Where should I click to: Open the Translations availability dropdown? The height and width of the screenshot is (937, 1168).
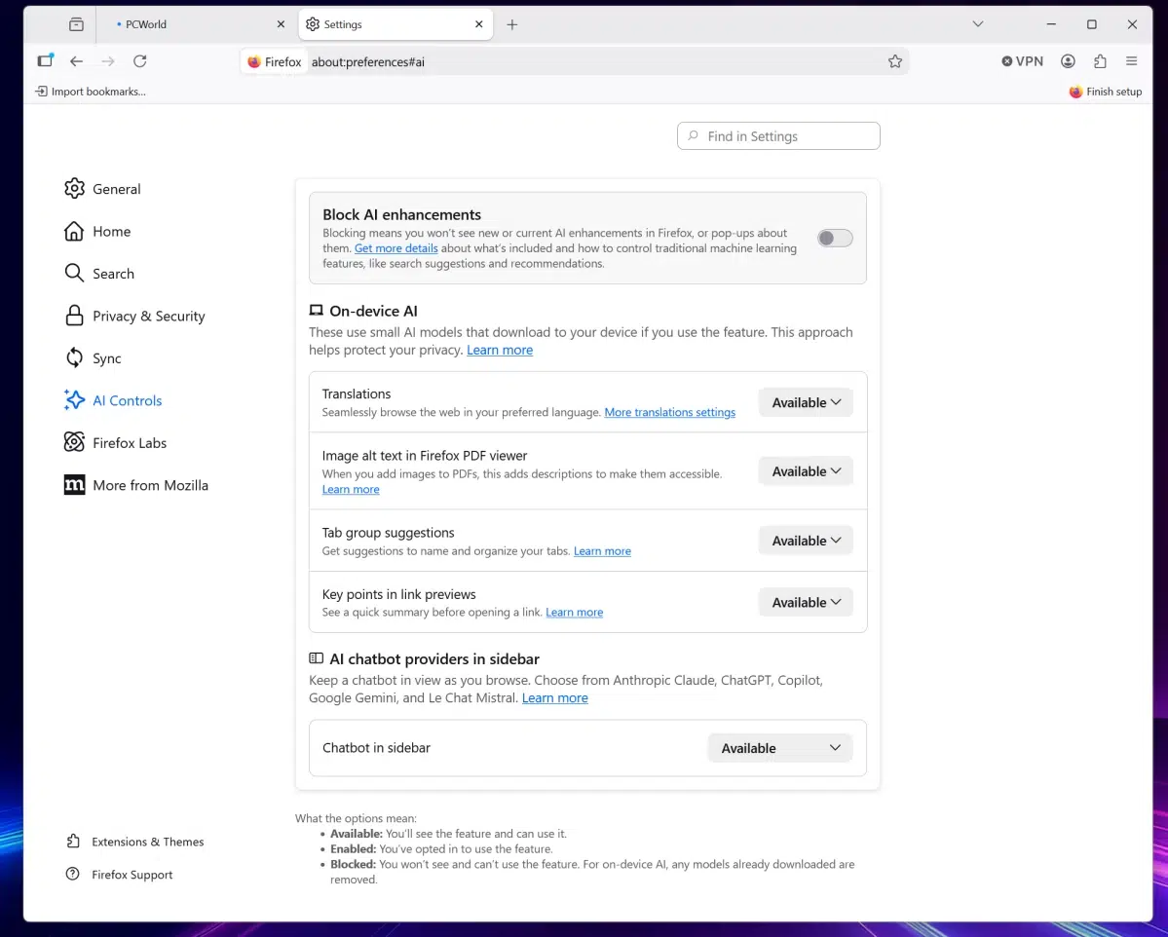[x=805, y=401]
